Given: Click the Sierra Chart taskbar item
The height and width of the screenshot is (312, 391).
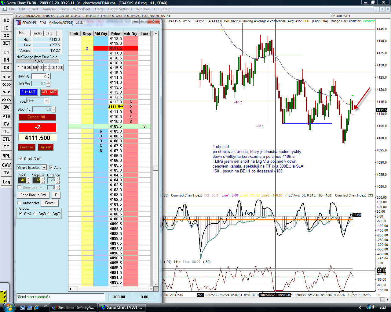Looking at the screenshot, I should coord(122,307).
